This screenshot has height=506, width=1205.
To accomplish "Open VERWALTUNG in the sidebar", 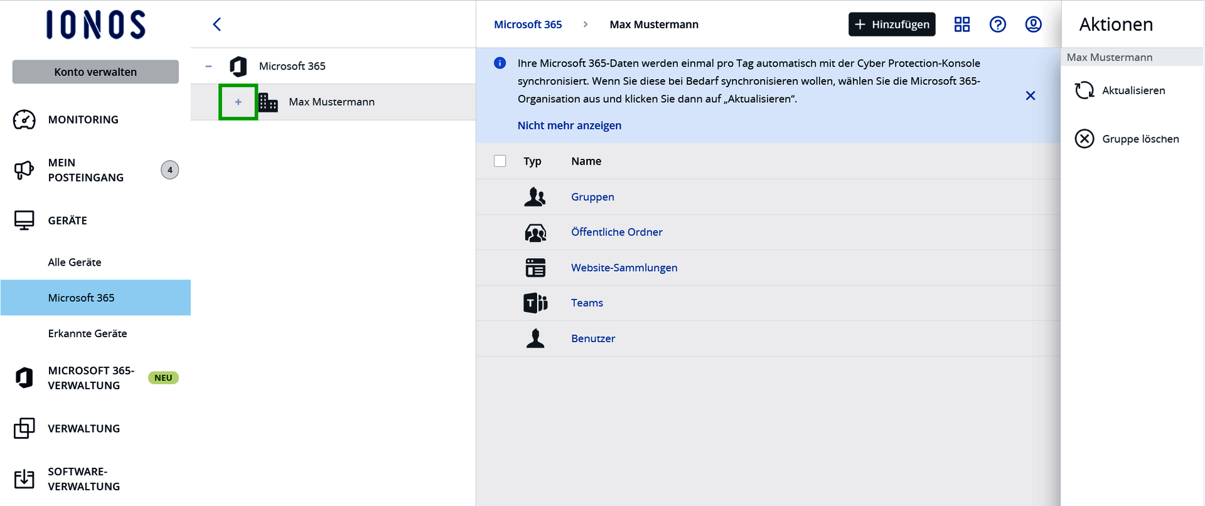I will pos(84,428).
